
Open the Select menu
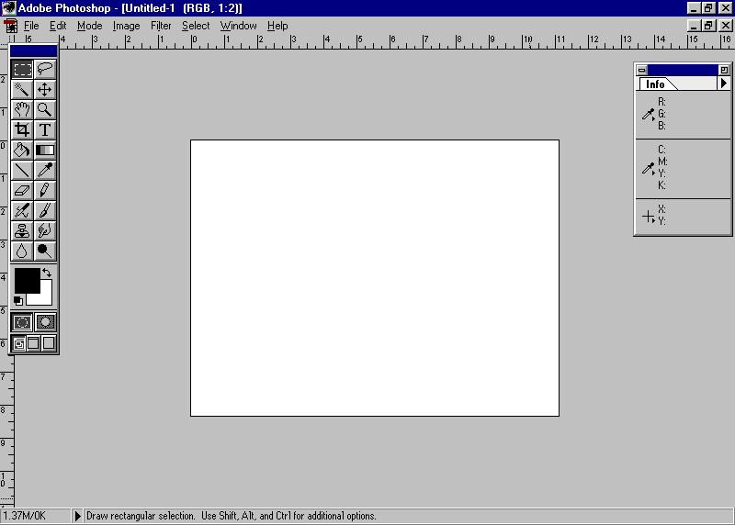pos(196,26)
